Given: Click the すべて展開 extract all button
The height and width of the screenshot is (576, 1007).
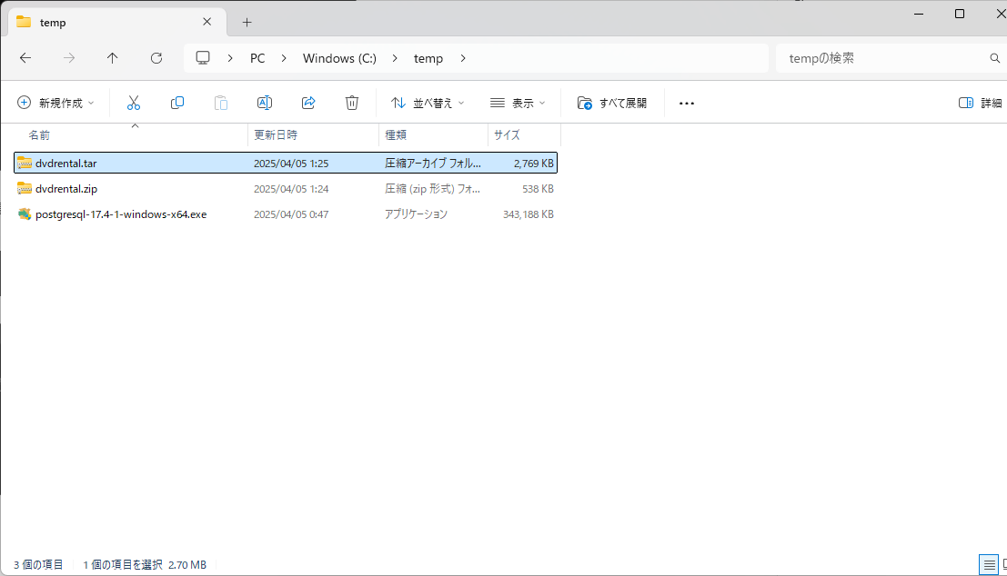Looking at the screenshot, I should 612,103.
